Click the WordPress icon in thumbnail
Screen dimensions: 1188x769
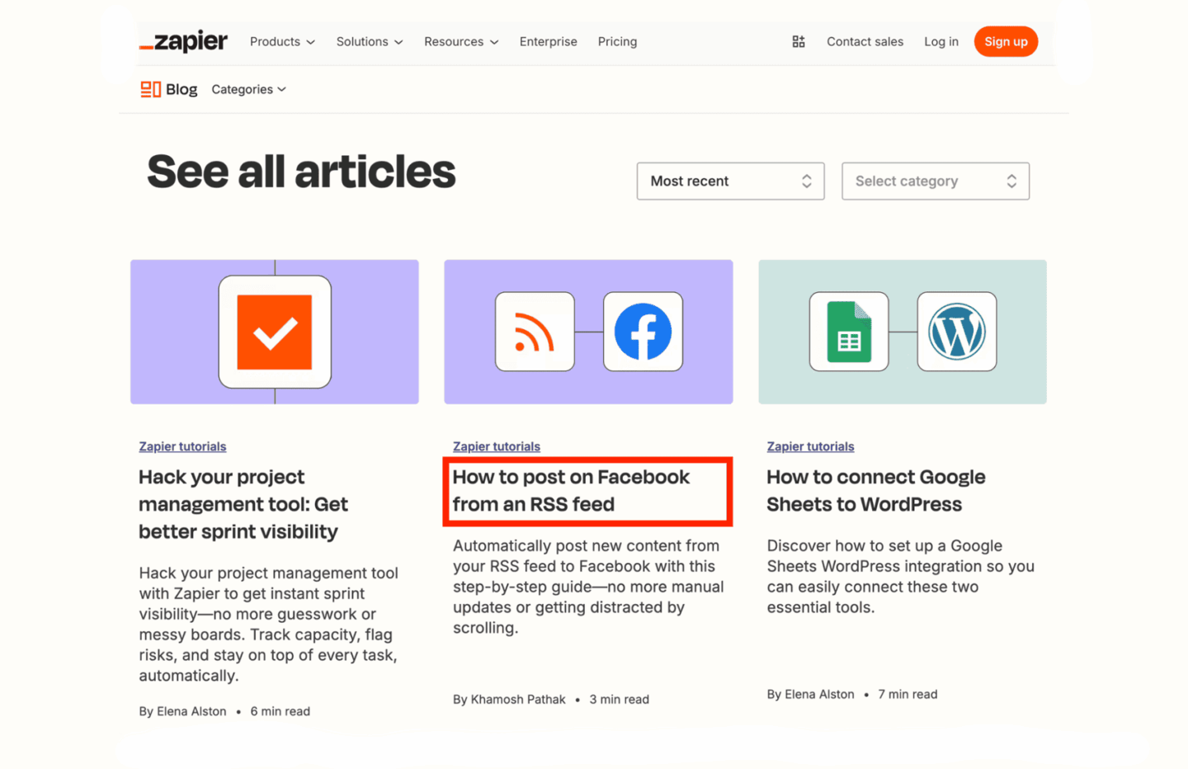(x=957, y=332)
